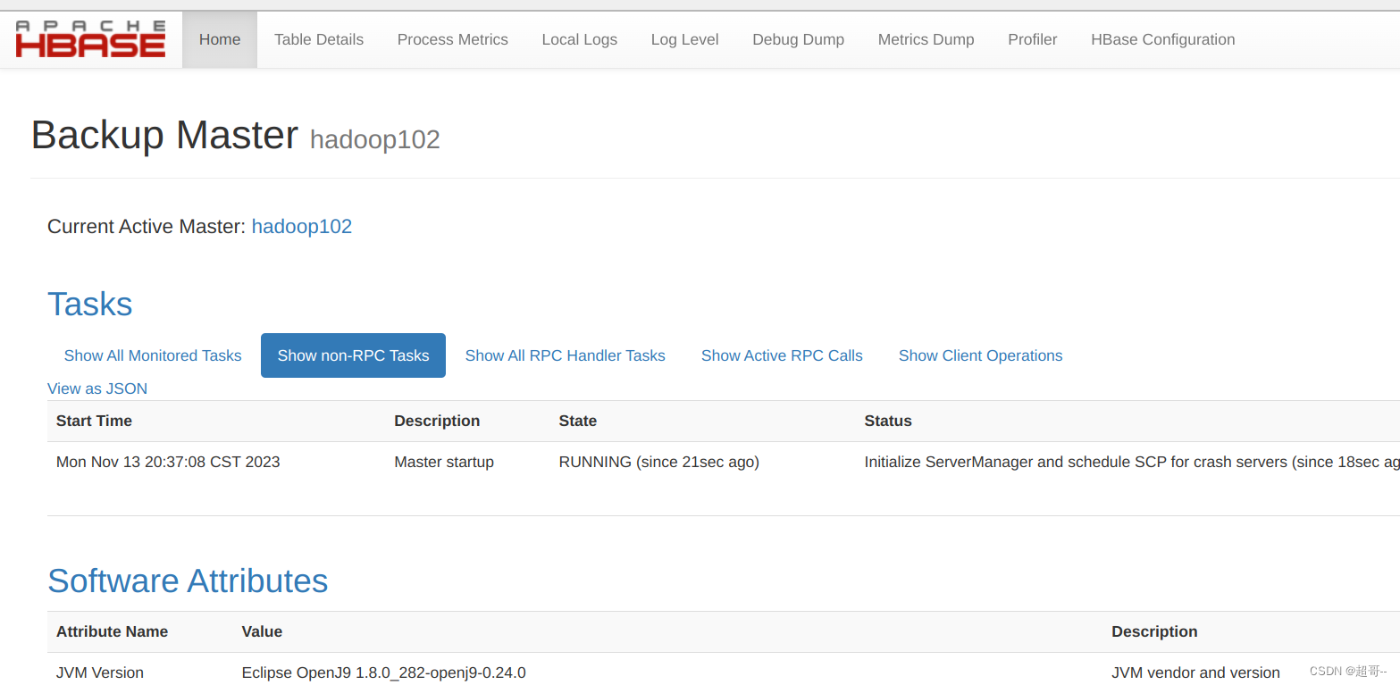Viewport: 1400px width, 685px height.
Task: Open Process Metrics in navbar
Action: (x=453, y=39)
